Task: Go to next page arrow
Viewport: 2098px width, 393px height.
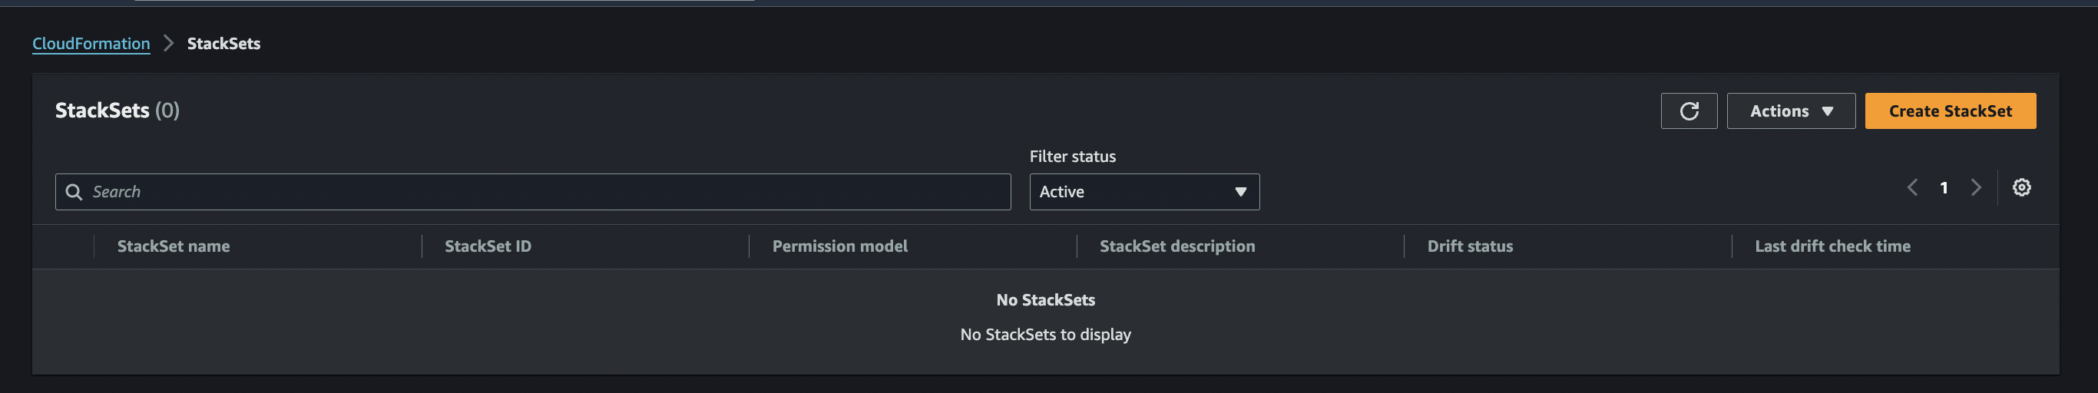Action: 1975,188
